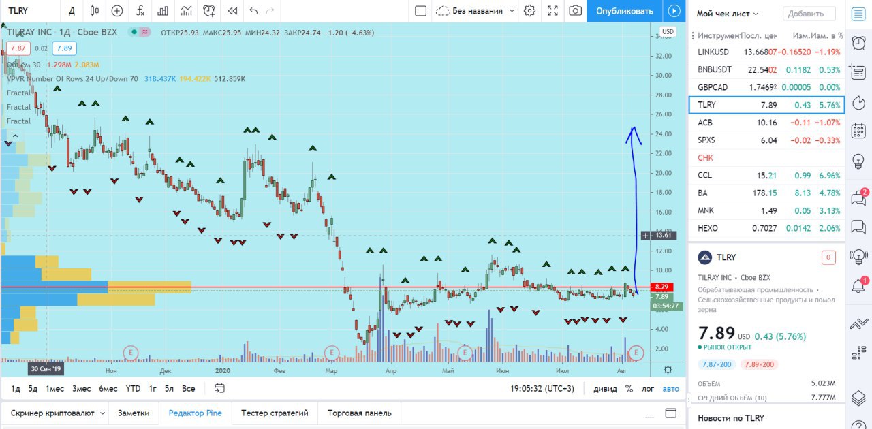Image resolution: width=872 pixels, height=429 pixels.
Task: Click the Новости по TLRY heading
Action: 730,418
